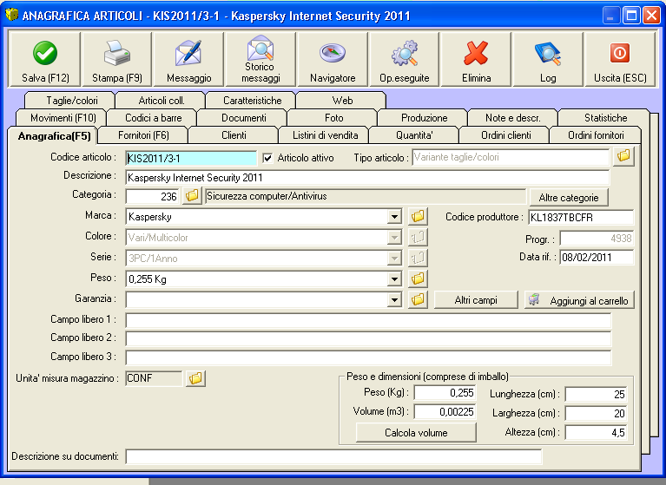The width and height of the screenshot is (666, 485).
Task: Open the Movimenti (F10) tab
Action: pos(63,117)
